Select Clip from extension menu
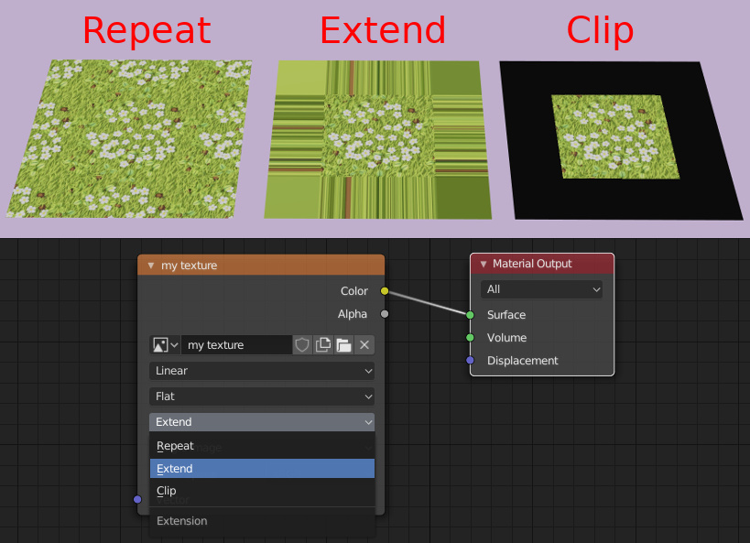This screenshot has height=543, width=750. [262, 491]
